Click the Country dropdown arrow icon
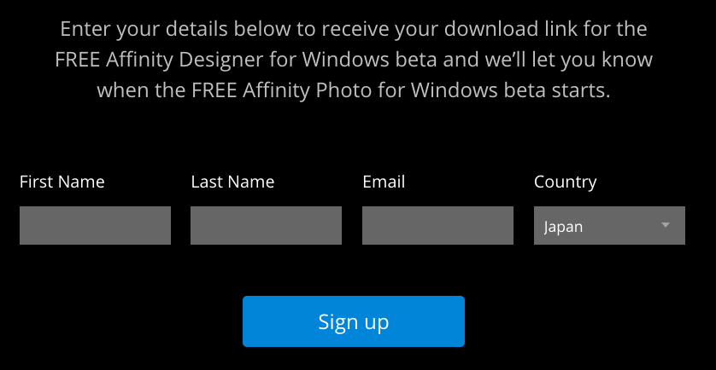716x370 pixels. 666,225
